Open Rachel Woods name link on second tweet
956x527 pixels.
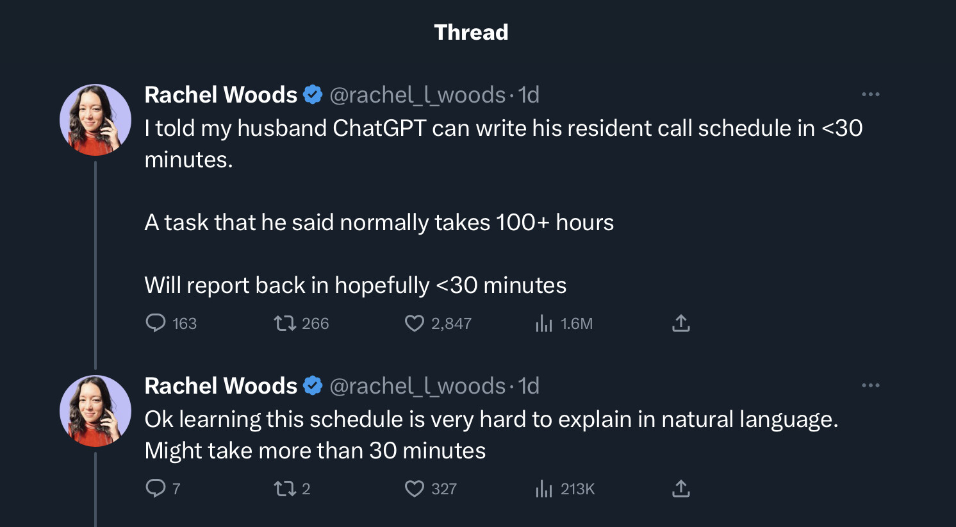coord(220,386)
